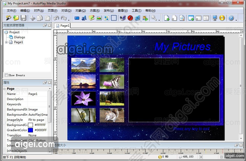Select the new Button object tool
The width and height of the screenshot is (246, 161).
coord(77,18)
